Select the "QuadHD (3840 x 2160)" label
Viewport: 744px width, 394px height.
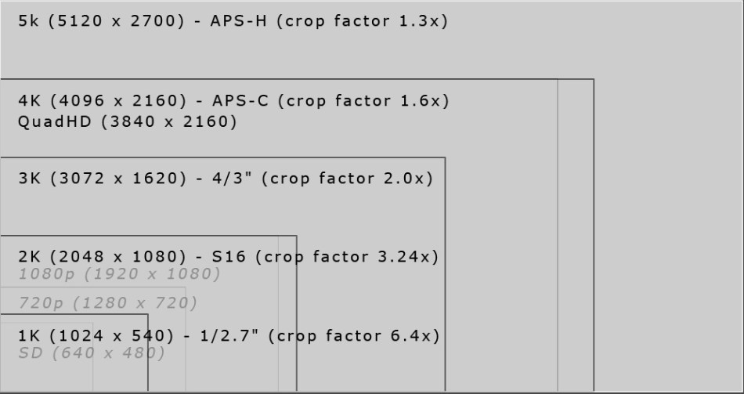click(127, 122)
